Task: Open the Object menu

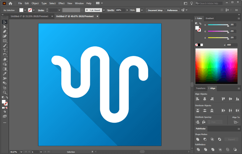Action: [35, 3]
